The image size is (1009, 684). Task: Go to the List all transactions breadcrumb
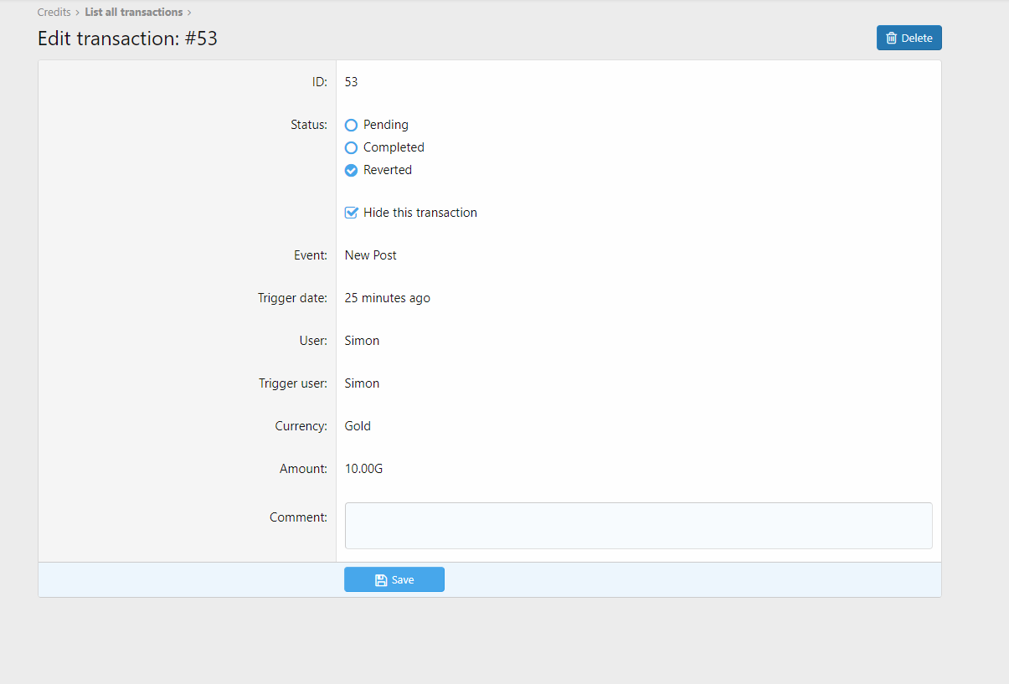(x=133, y=13)
